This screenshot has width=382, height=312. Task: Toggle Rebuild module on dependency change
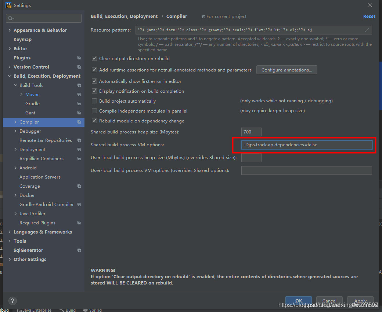click(94, 121)
